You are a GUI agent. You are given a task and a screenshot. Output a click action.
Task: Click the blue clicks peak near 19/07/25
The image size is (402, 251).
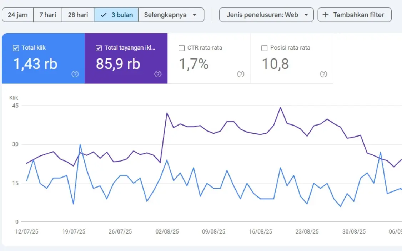tap(80, 144)
